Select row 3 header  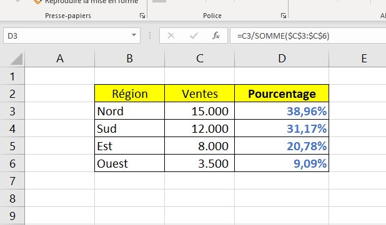pos(12,111)
